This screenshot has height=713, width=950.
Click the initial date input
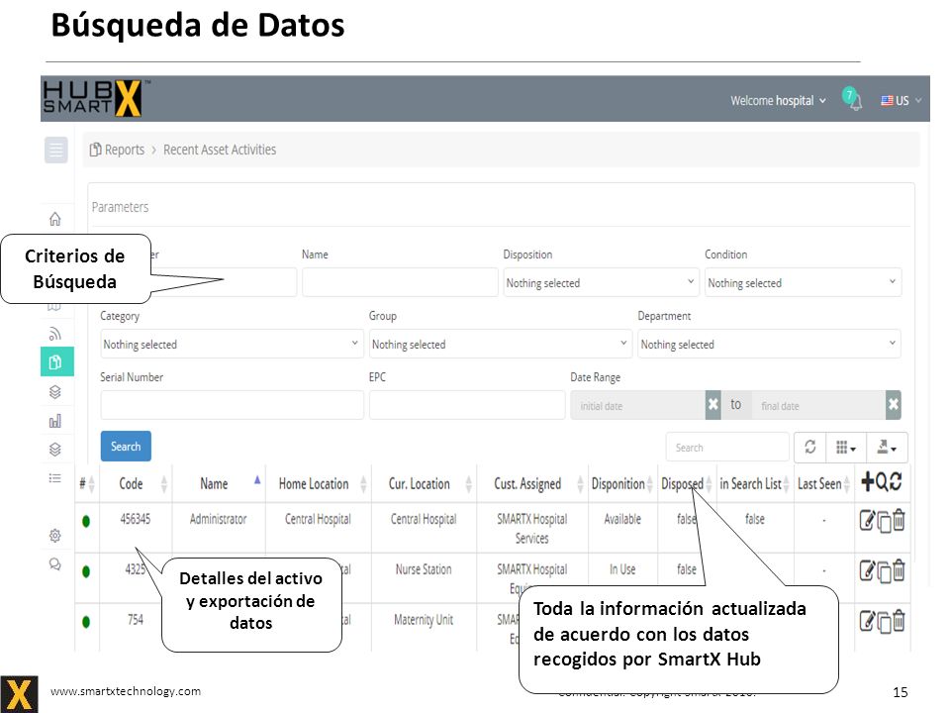638,405
